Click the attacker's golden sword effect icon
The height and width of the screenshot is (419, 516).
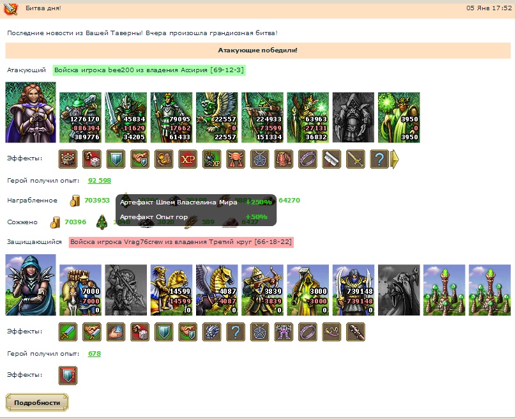point(356,159)
